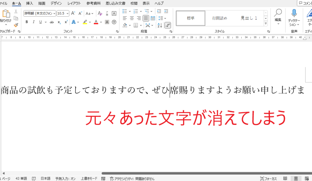Align text to the right

pos(139,18)
